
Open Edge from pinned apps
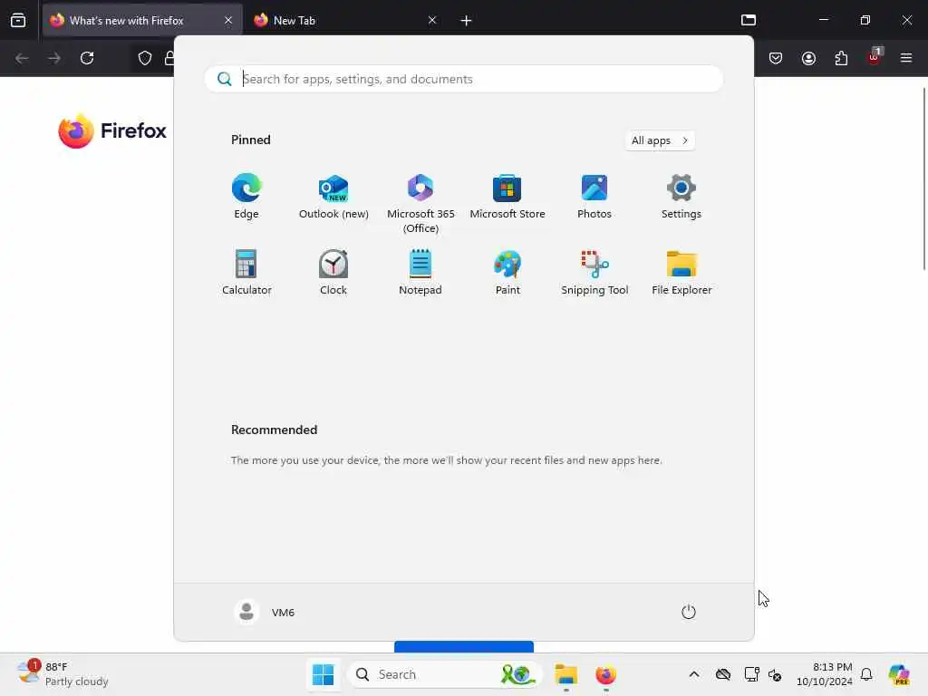(246, 197)
